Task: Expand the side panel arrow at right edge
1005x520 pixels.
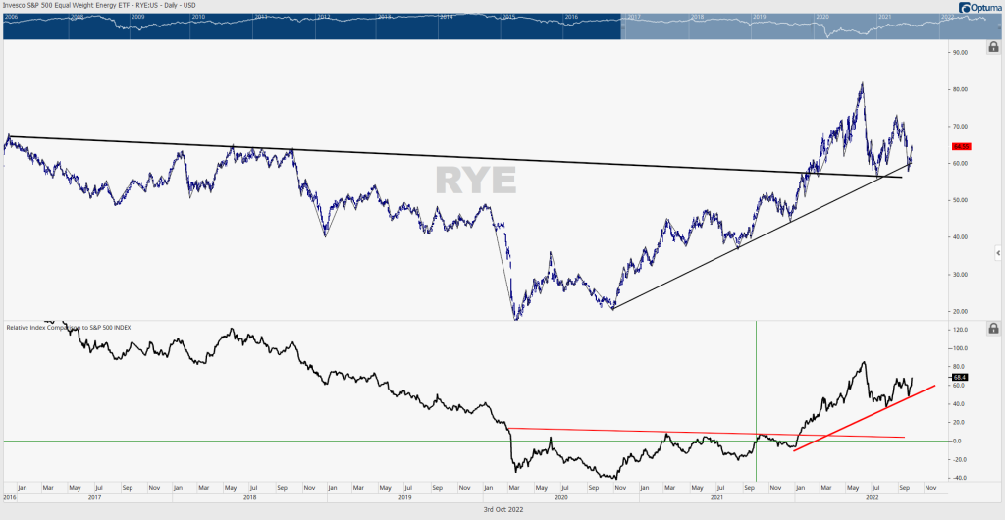Action: tap(998, 253)
